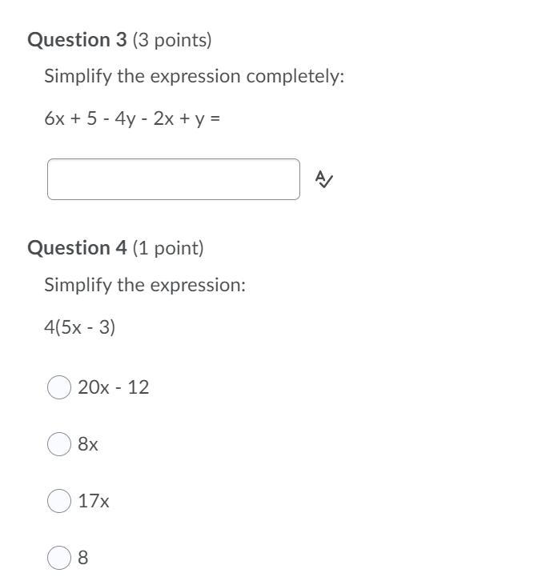Viewport: 546px width, 577px height.
Task: Click 'Simplify the expression completely:' prompt
Action: tap(195, 77)
